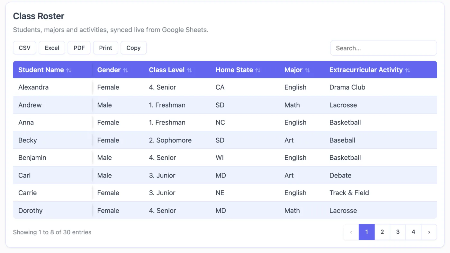This screenshot has width=450, height=253.
Task: Select the CA home state cell
Action: coord(220,87)
